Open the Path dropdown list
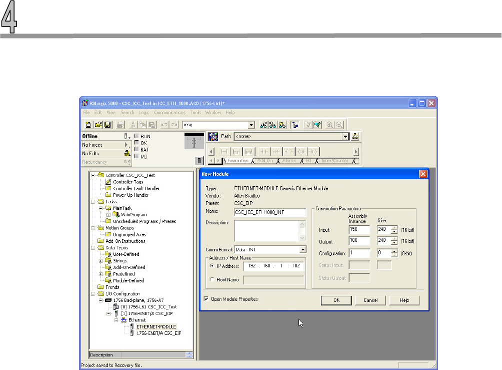The image size is (502, 370). (345, 136)
